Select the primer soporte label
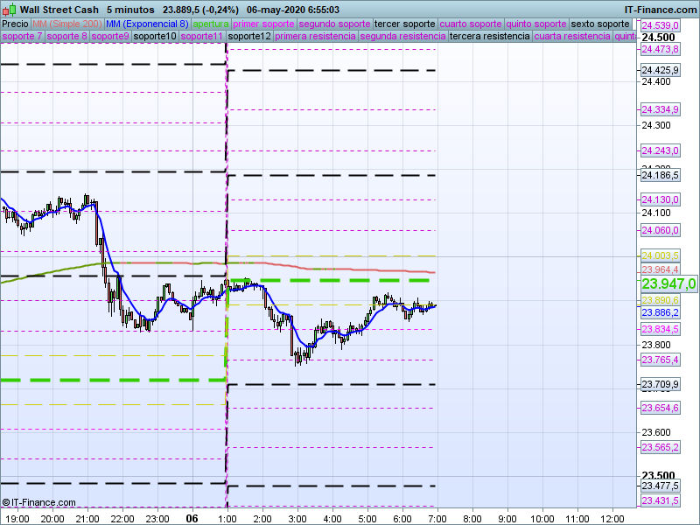Image resolution: width=700 pixels, height=525 pixels. click(264, 24)
